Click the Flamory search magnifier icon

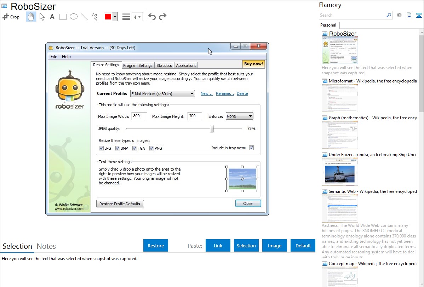click(389, 15)
